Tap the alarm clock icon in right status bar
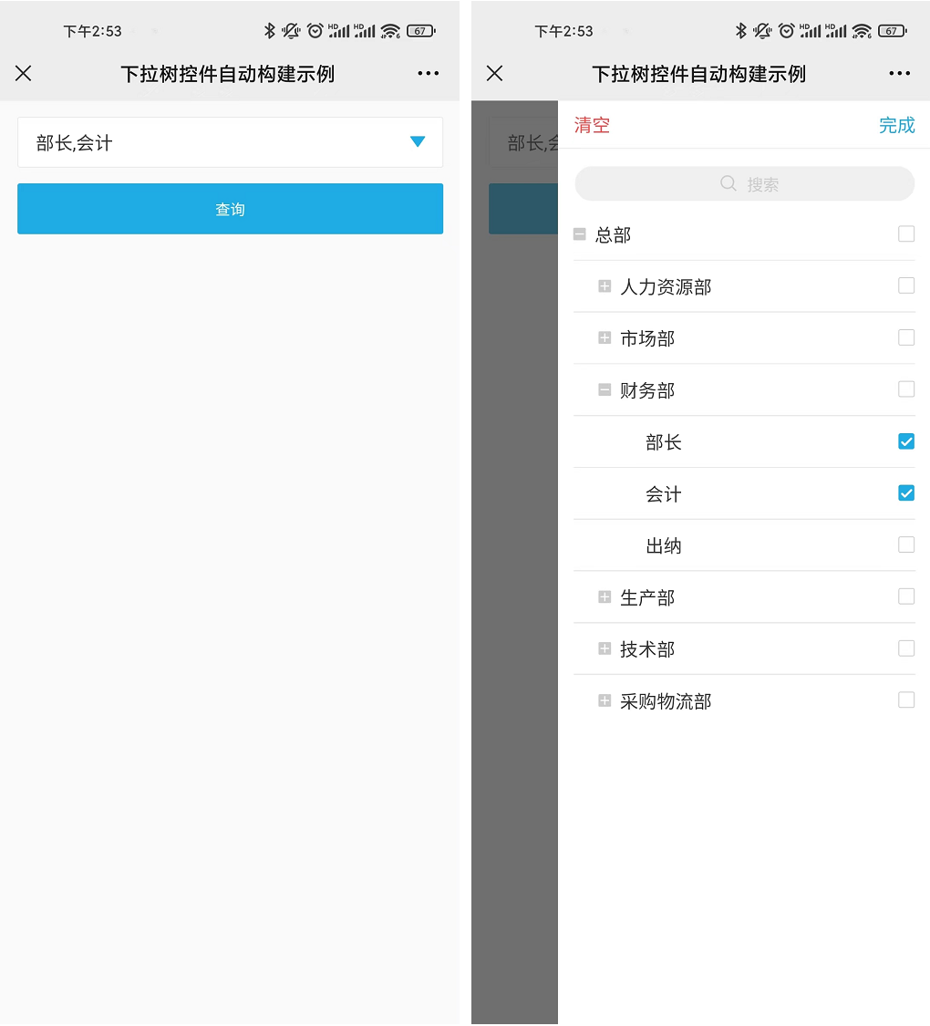Screen dimensions: 930x1026 point(787,31)
